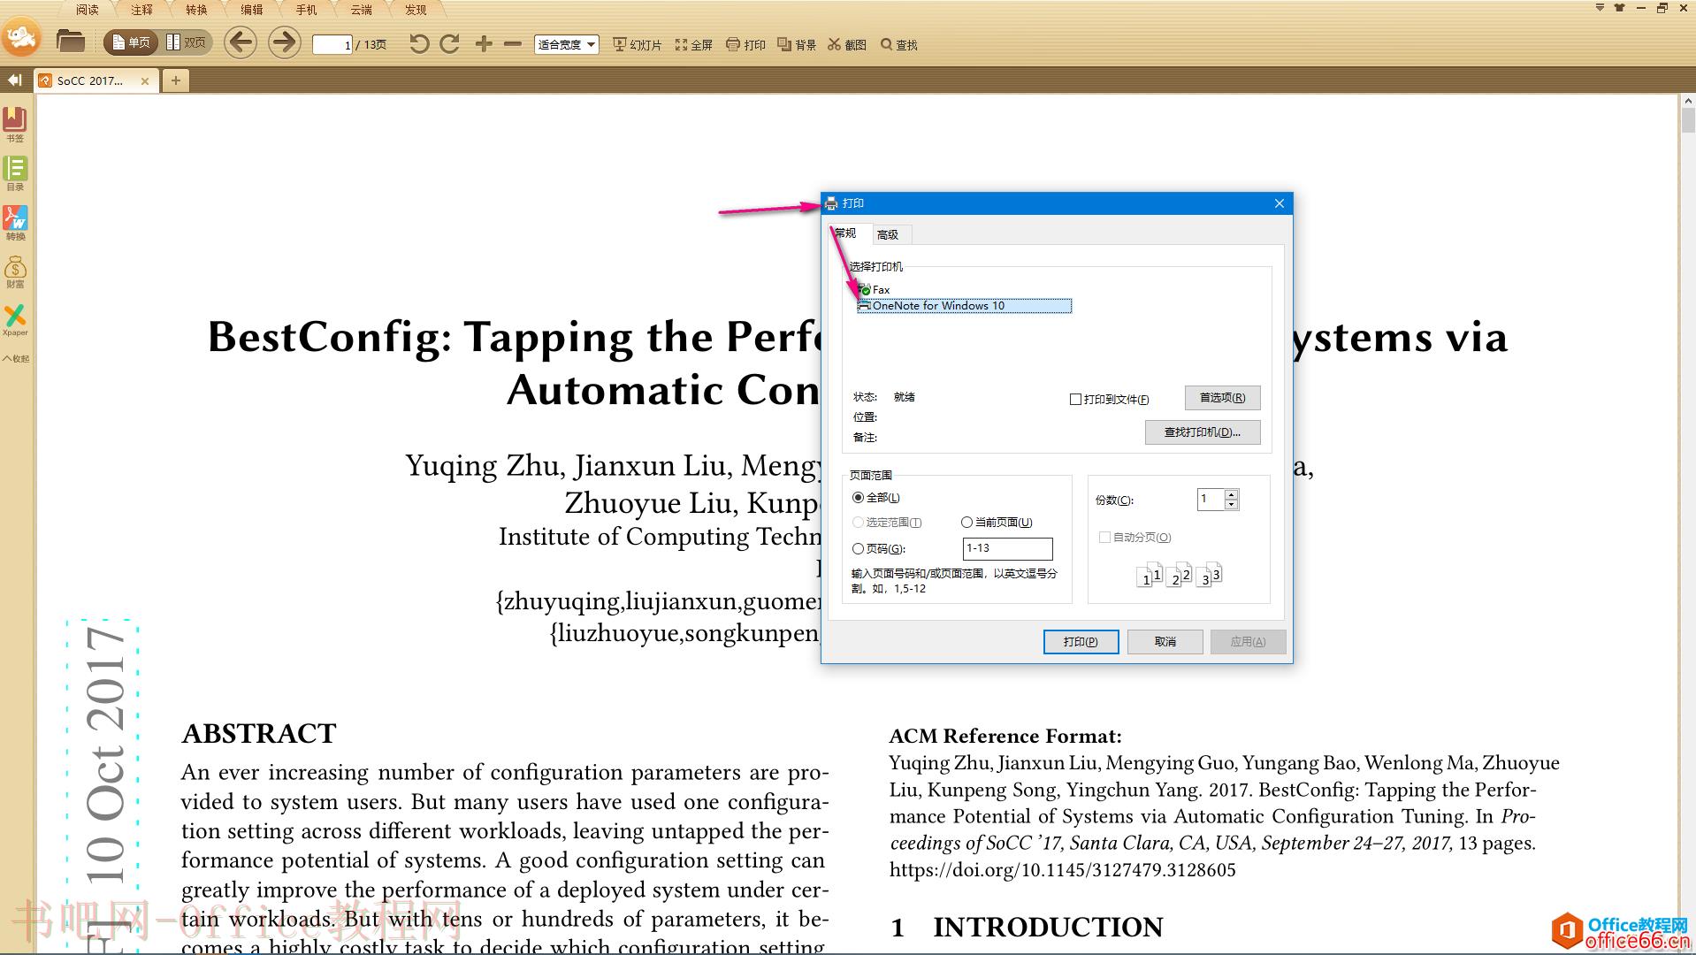Open the search (查找) tool

tap(899, 44)
